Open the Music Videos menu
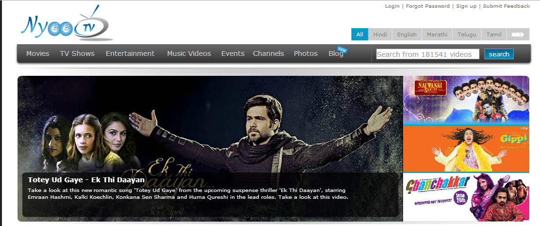540x226 pixels. (189, 53)
